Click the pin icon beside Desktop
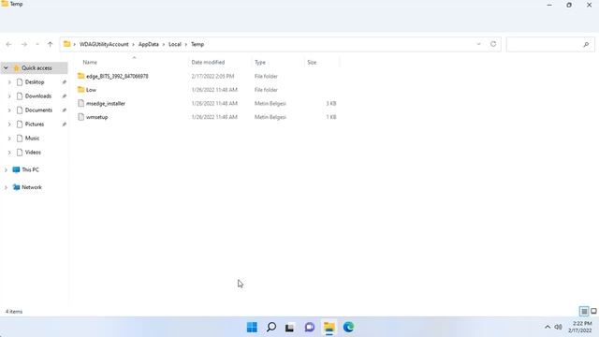599x337 pixels. 65,82
